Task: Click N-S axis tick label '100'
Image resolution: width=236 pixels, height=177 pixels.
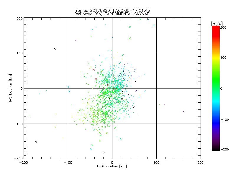Action: [19, 53]
